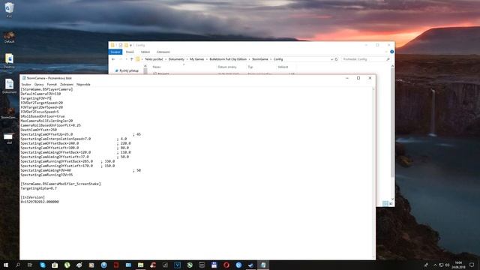Show hidden system tray icons
Viewport: 480px width, 270px height.
(435, 265)
